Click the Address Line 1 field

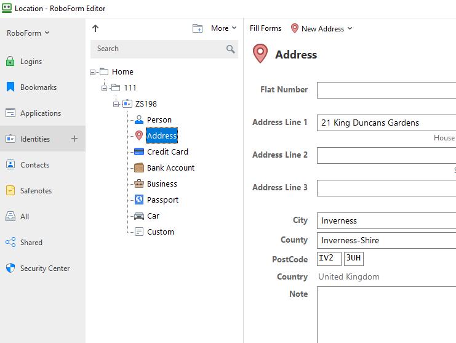386,123
